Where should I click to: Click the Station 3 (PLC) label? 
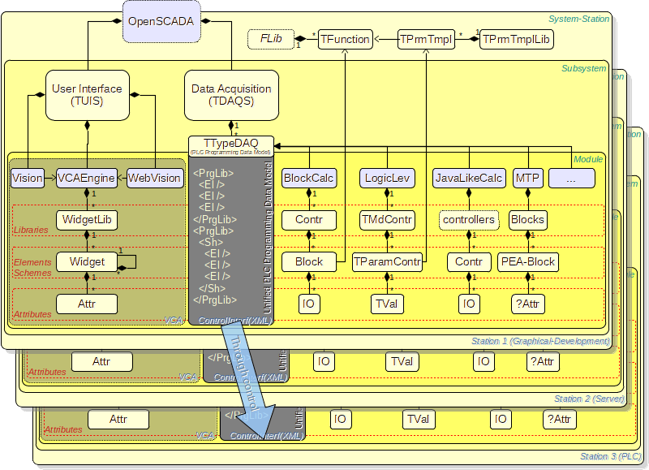(x=611, y=456)
